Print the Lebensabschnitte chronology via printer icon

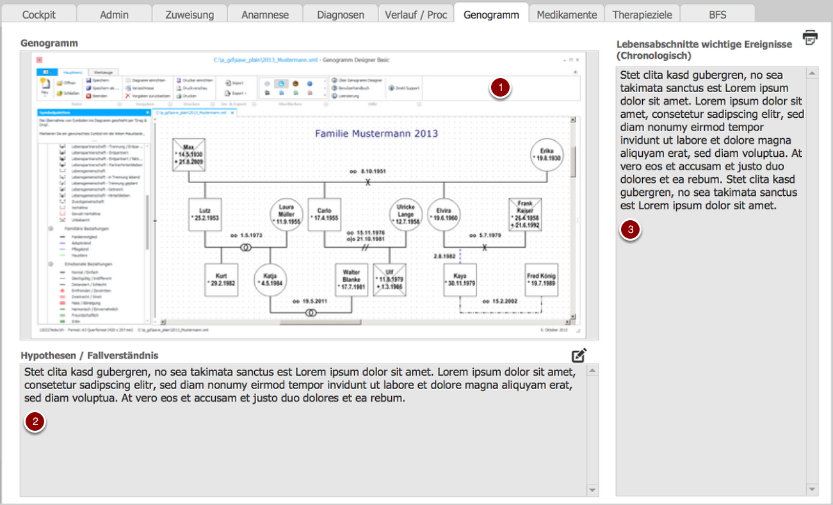[810, 37]
